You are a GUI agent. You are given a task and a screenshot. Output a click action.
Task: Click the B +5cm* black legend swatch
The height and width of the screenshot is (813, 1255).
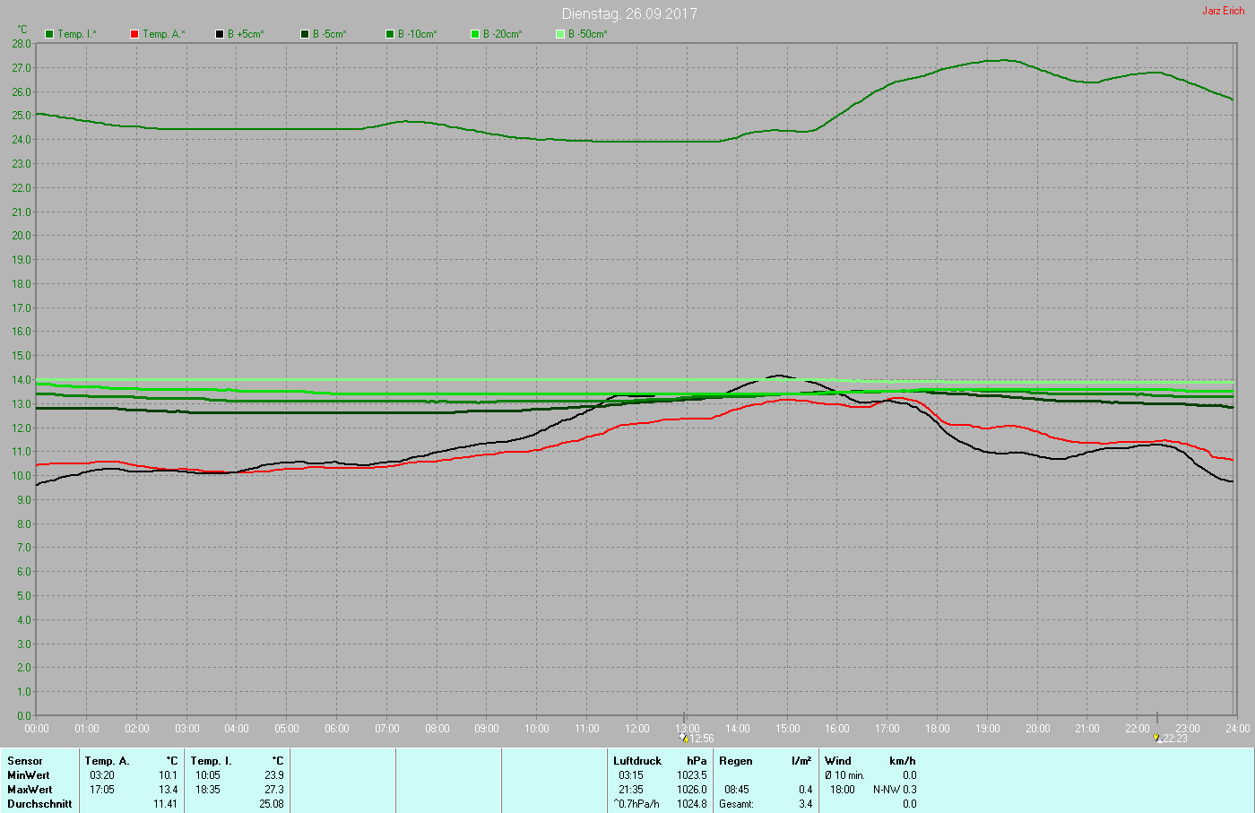pos(220,34)
